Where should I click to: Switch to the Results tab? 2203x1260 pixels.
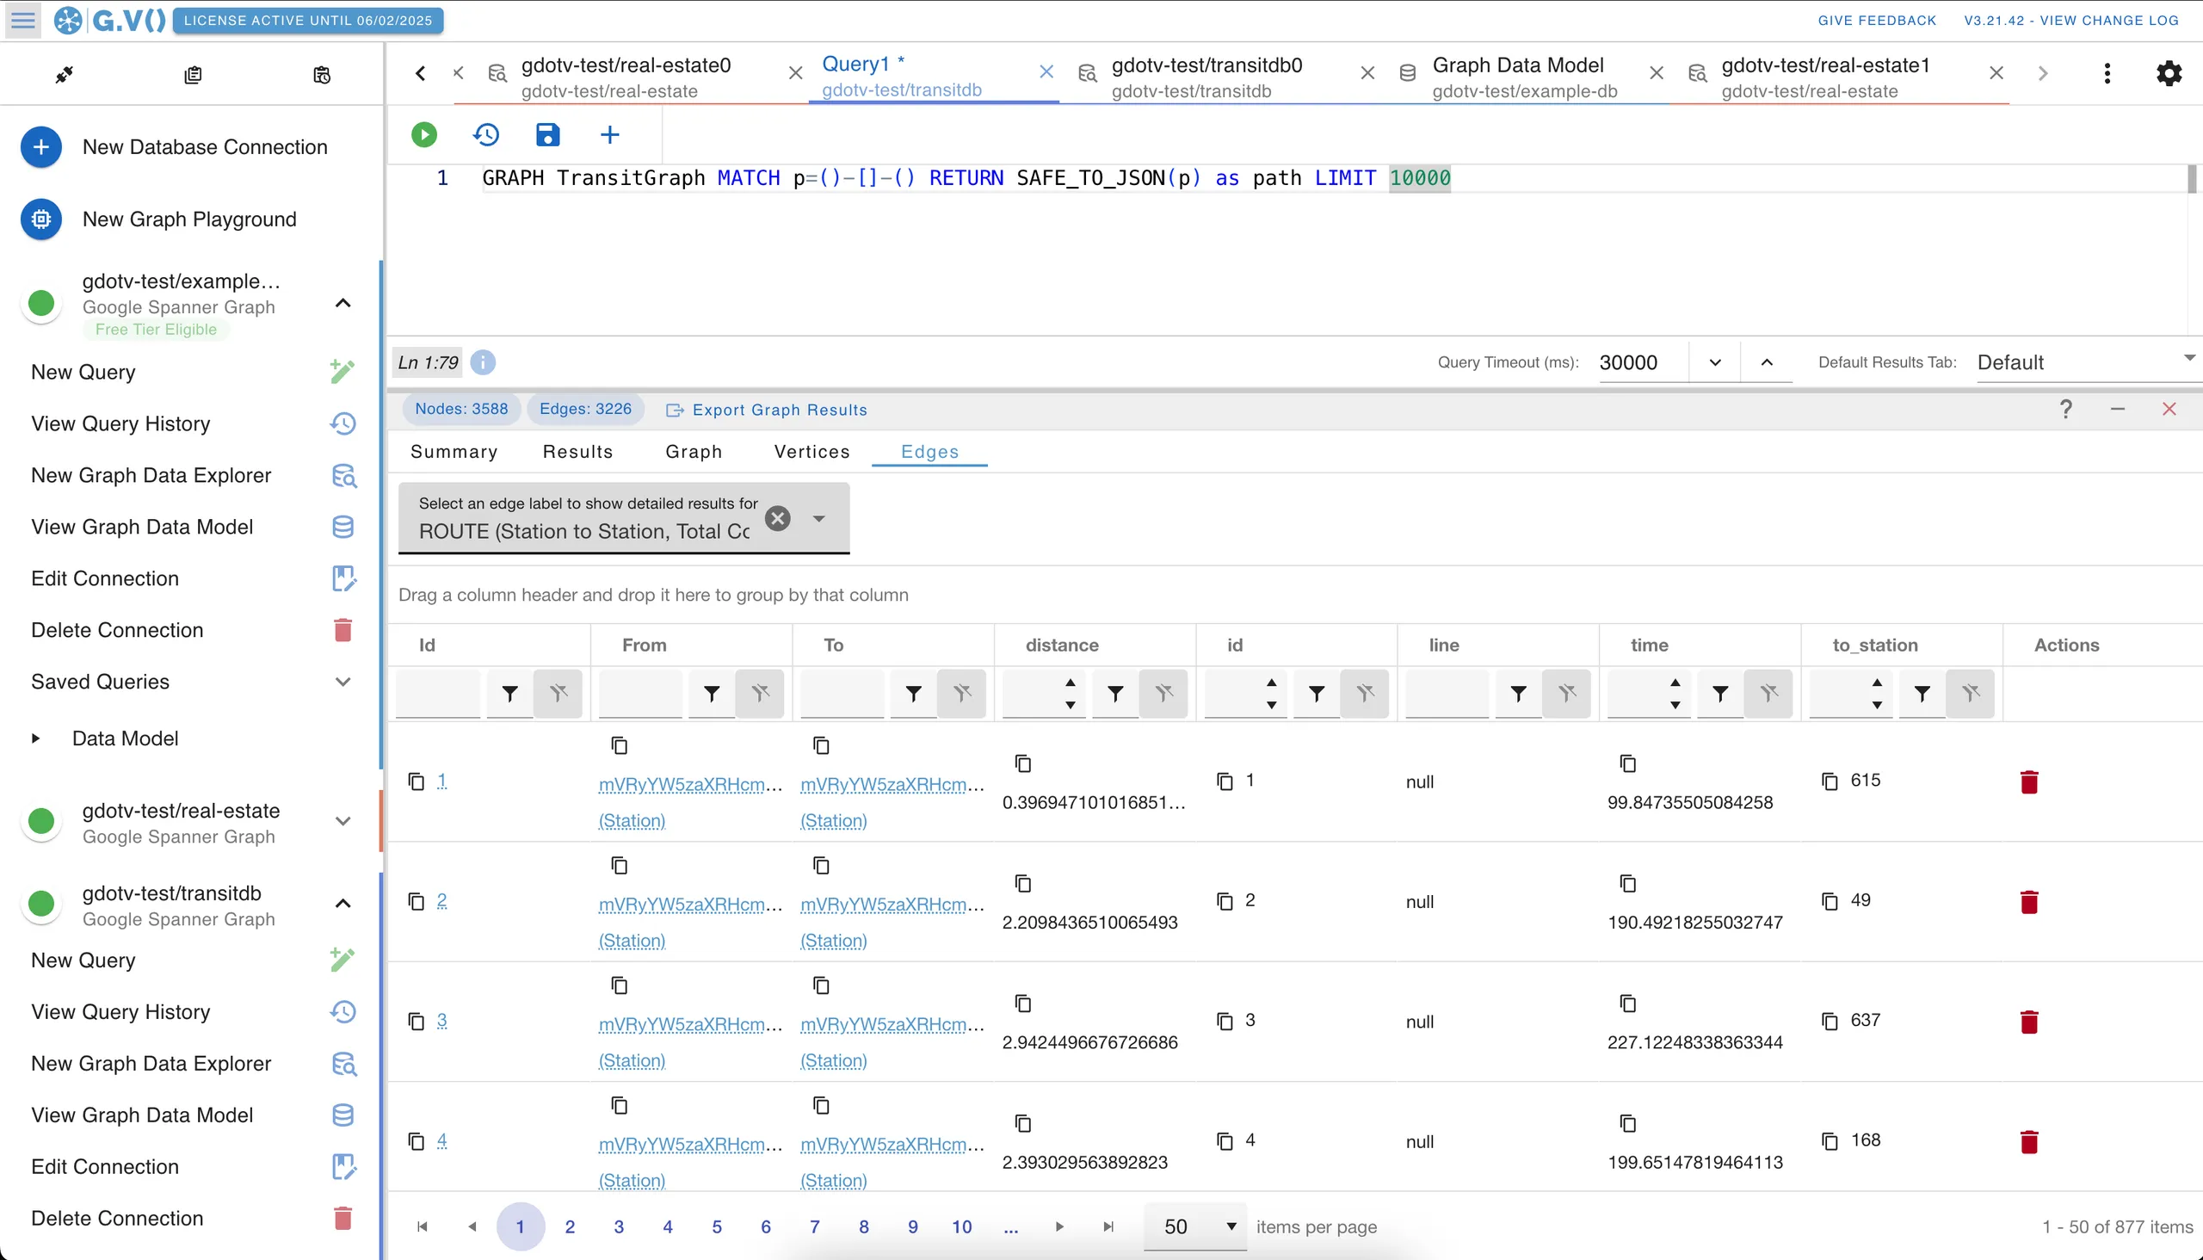[x=578, y=452]
